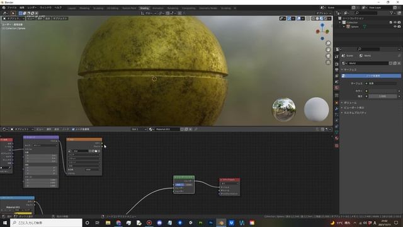Screen dimensions: 403x227
Task: Hide Collection using its eye icon
Action: pyautogui.click(x=395, y=23)
